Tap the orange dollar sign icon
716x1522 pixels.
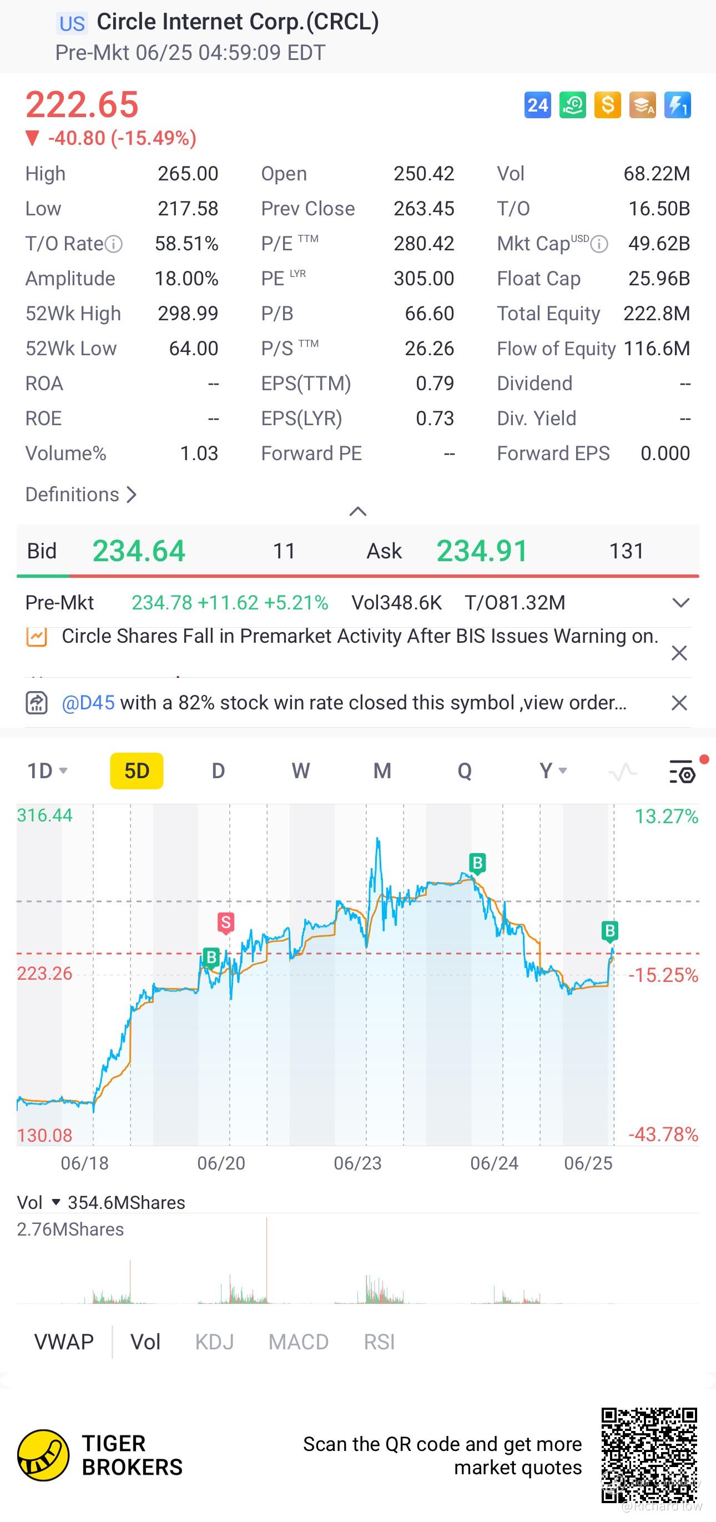point(607,105)
